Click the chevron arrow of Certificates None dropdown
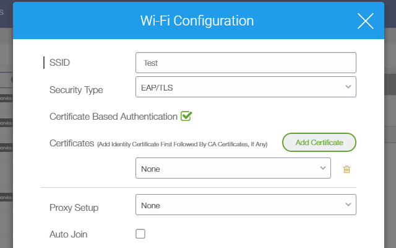Screen dimensions: 396x248 coord(322,168)
